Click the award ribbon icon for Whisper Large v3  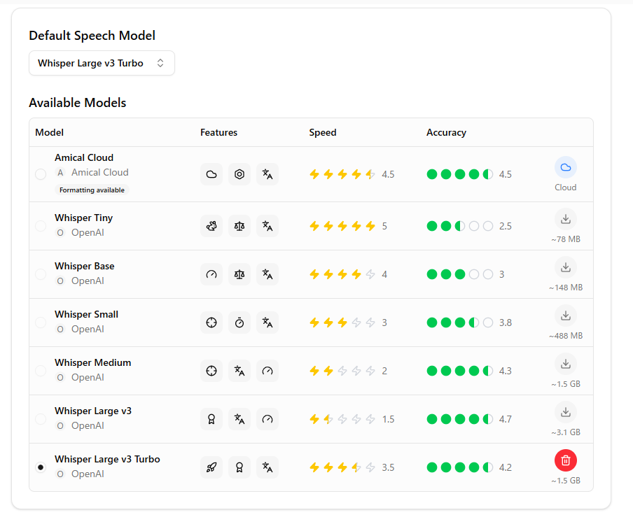[211, 419]
